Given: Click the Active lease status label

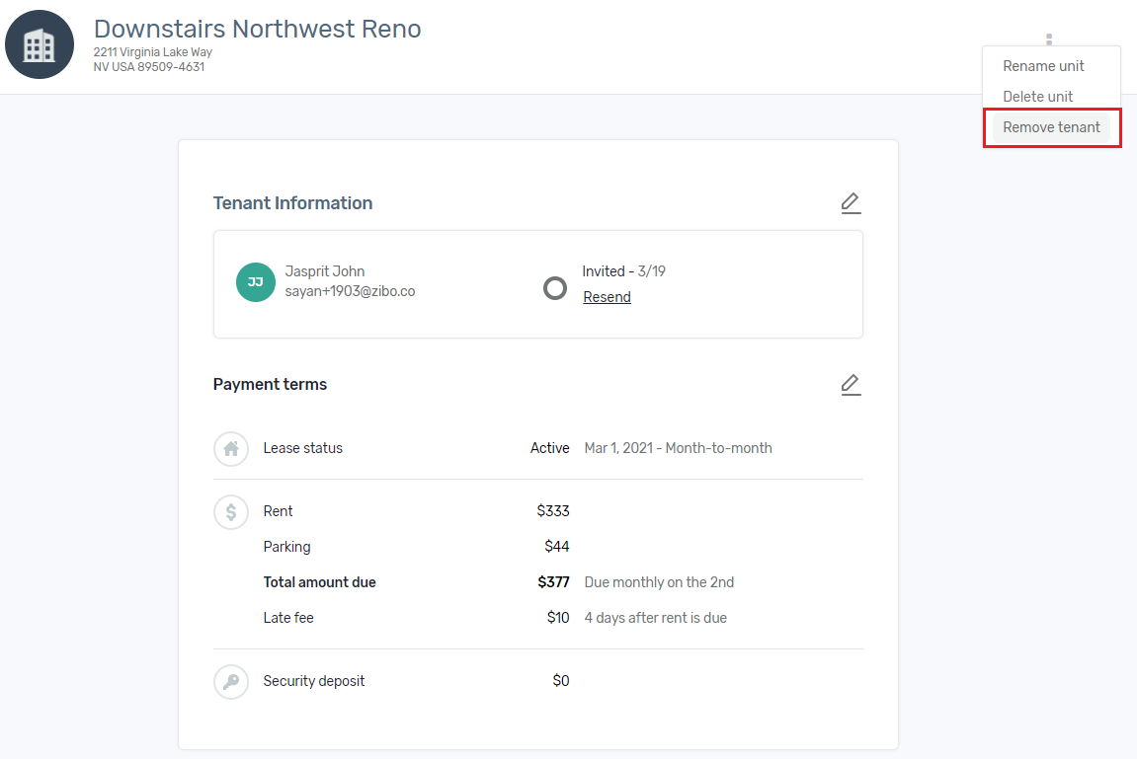Looking at the screenshot, I should pos(549,448).
